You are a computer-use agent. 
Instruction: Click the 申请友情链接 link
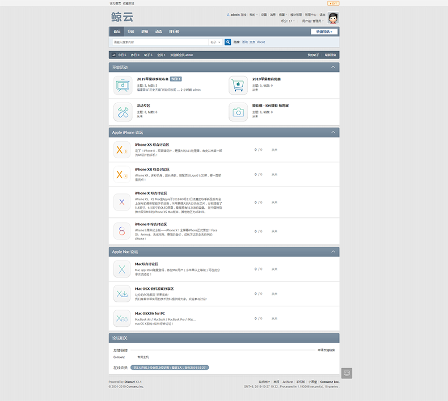click(326, 350)
